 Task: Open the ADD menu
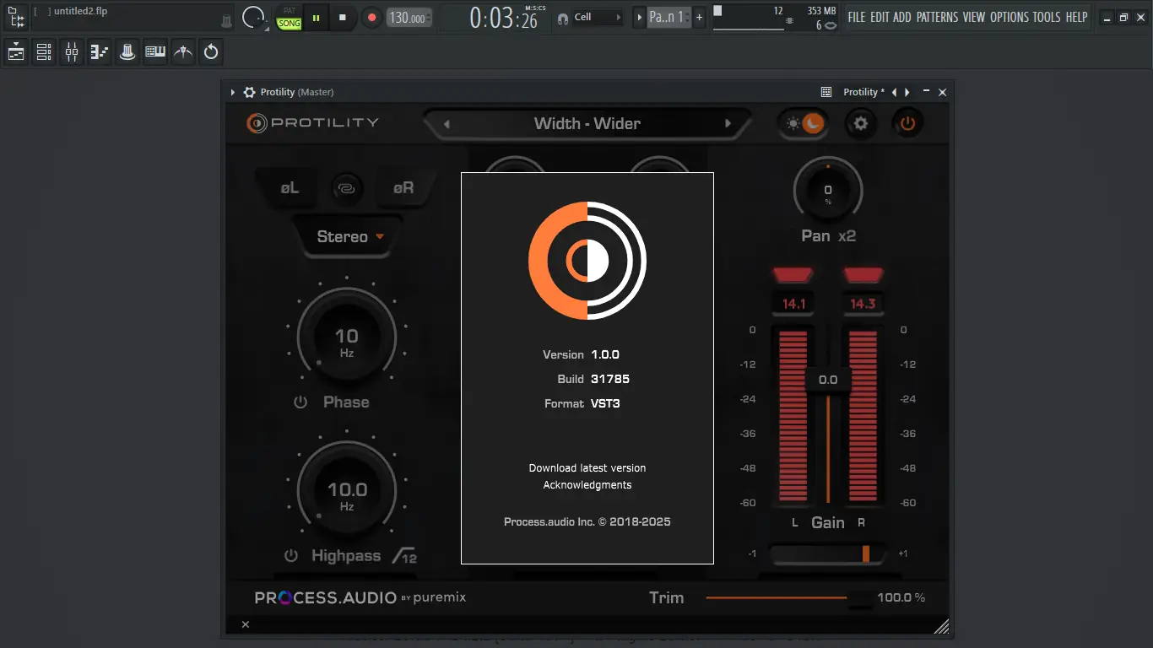tap(902, 17)
